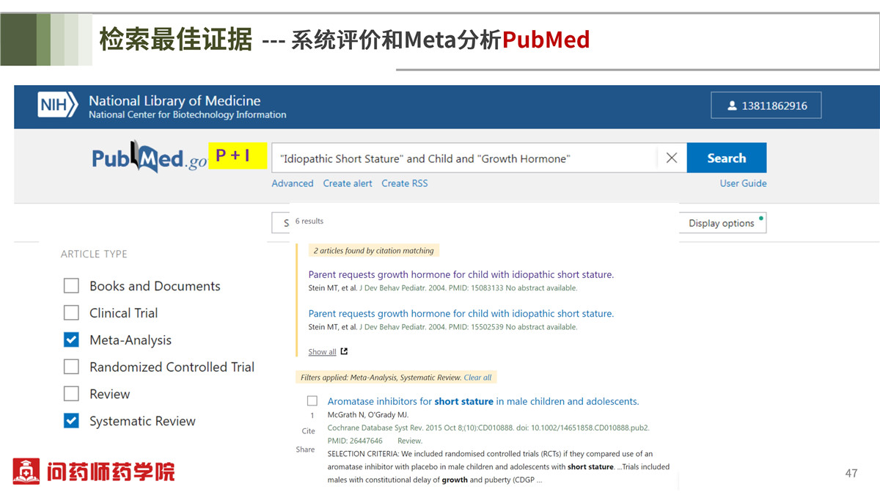Click the Search button
Image resolution: width=880 pixels, height=495 pixels.
726,158
